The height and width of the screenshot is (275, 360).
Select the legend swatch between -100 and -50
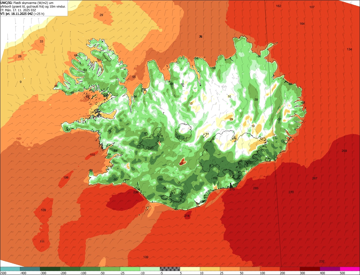(90, 269)
